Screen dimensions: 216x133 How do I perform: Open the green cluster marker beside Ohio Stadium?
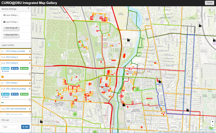[137, 89]
